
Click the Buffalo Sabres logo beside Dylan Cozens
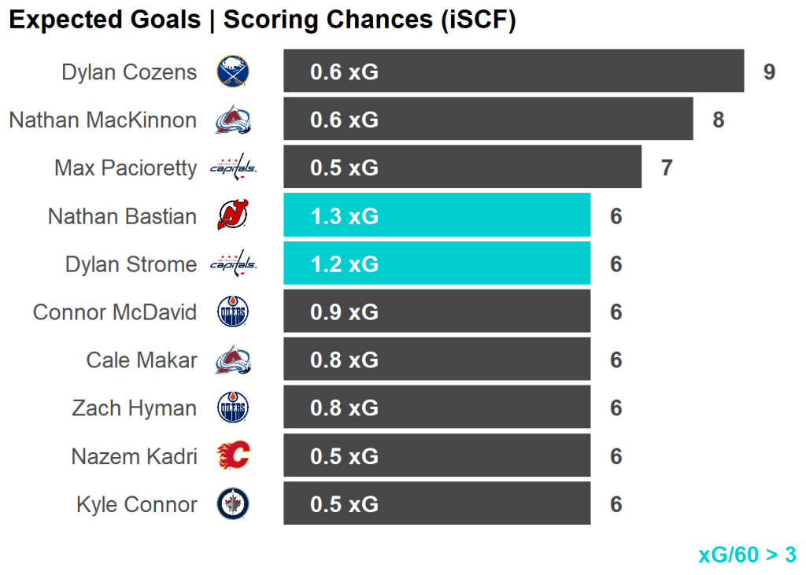point(233,72)
